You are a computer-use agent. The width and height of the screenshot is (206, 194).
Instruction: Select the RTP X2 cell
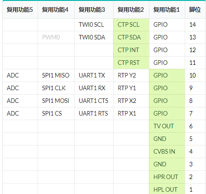pos(131,101)
